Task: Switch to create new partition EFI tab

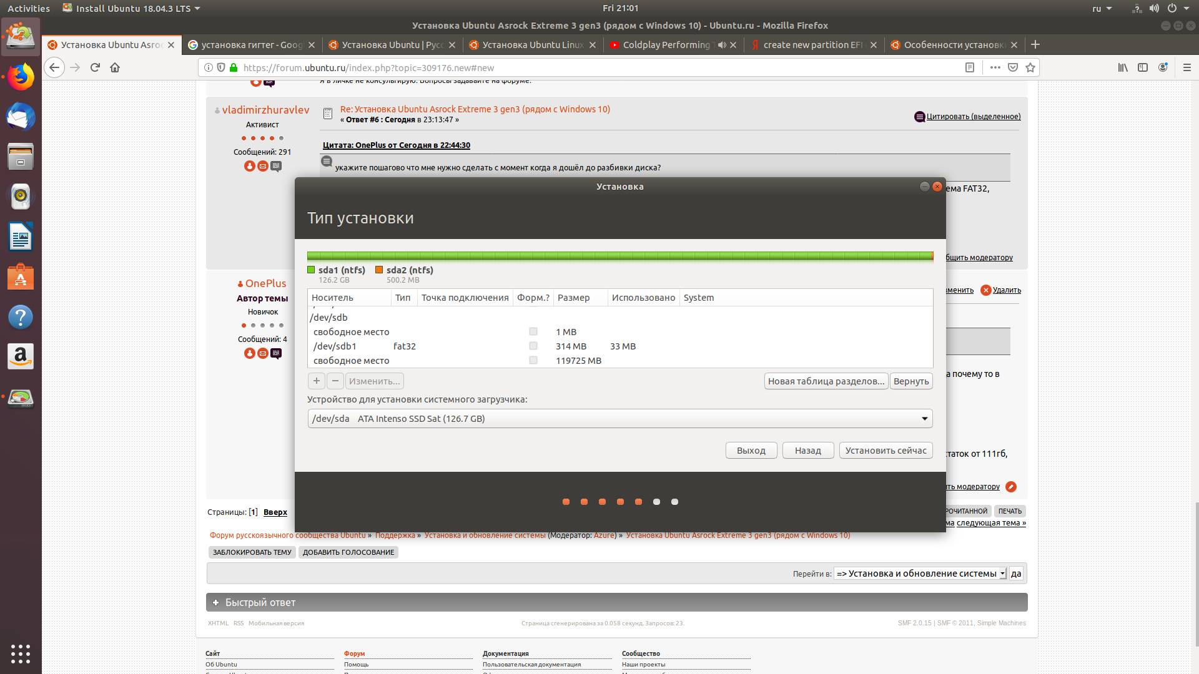Action: (812, 45)
